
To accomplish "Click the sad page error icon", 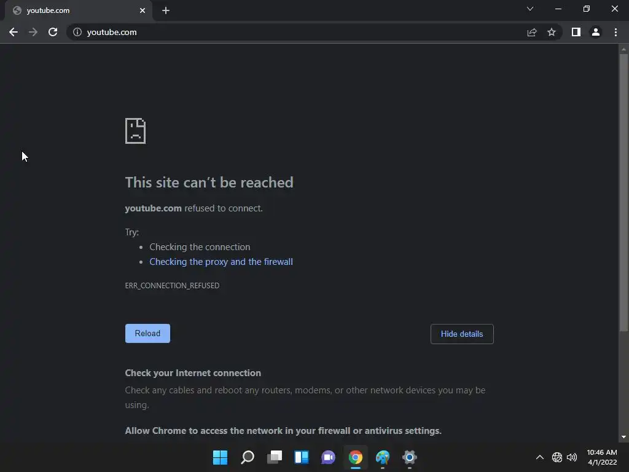I will (136, 131).
